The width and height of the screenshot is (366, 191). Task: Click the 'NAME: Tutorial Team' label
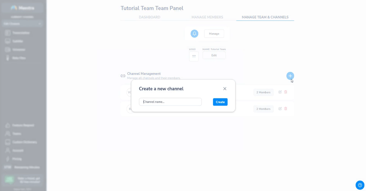(x=214, y=49)
